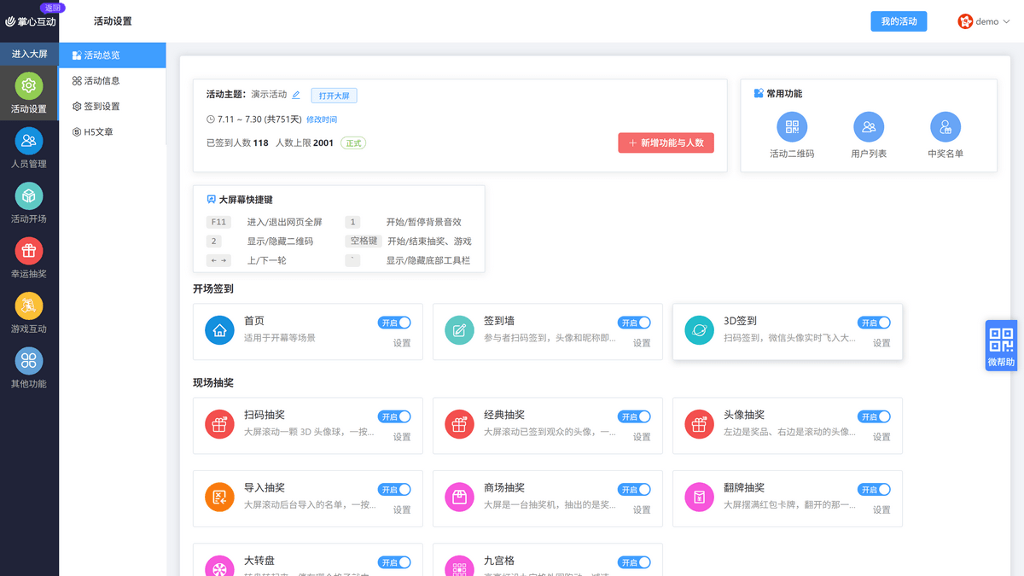Toggle the 导入抽奖 开启 switch
This screenshot has height=576, width=1024.
pos(394,490)
